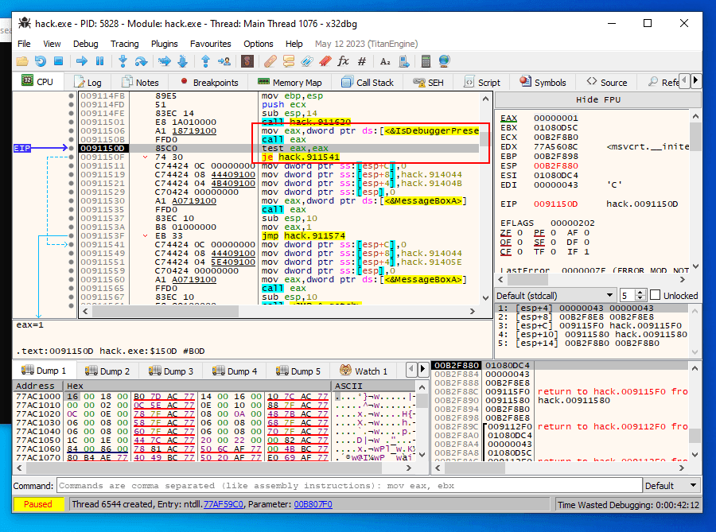
Task: Open the Default (stdcall) calling convention dropdown
Action: click(x=555, y=294)
